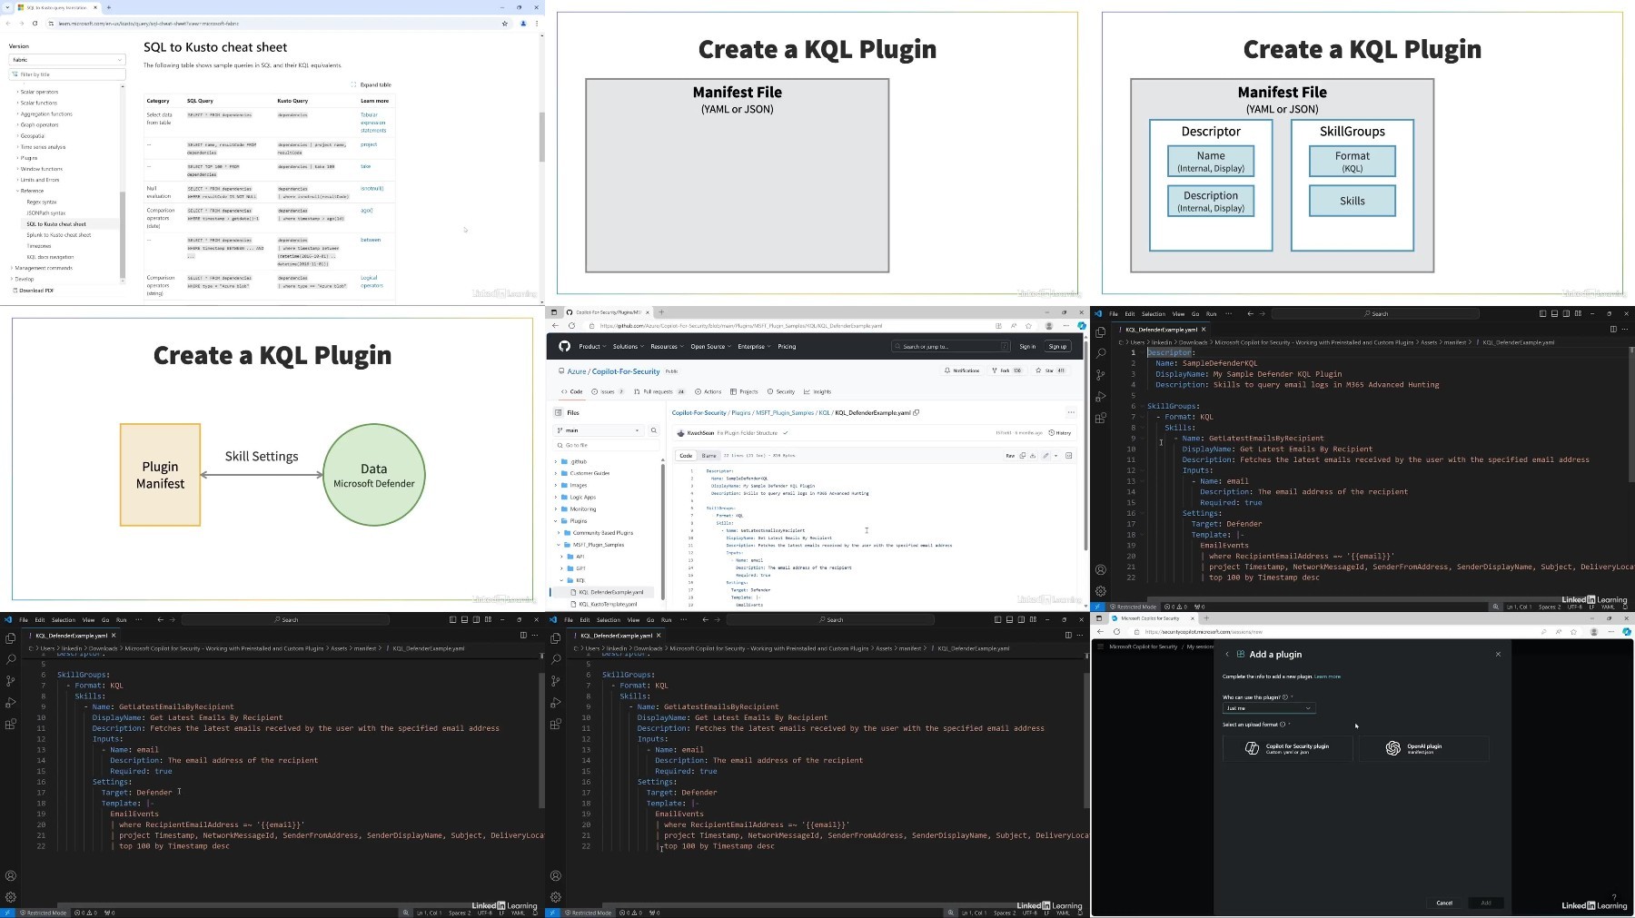The width and height of the screenshot is (1635, 918).
Task: Click Cancel in the Add a plugin dialog
Action: click(x=1444, y=903)
